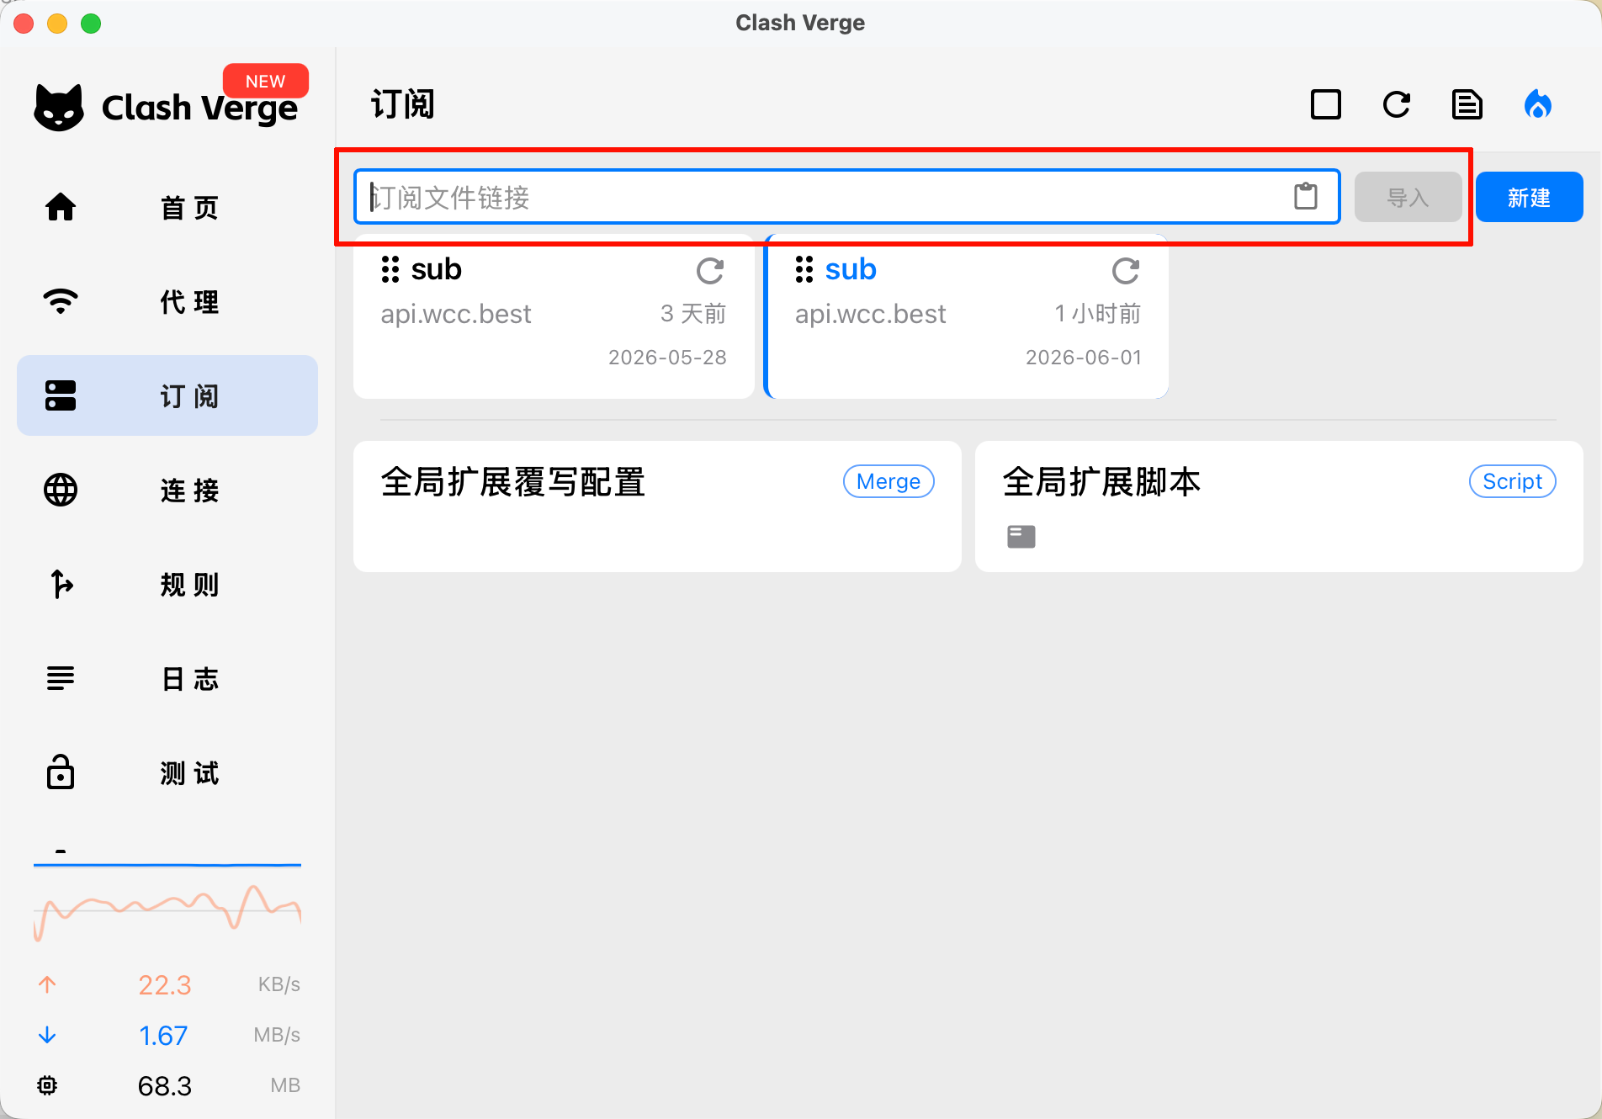
Task: Refresh the sub card updated 3 天前
Action: 710,271
